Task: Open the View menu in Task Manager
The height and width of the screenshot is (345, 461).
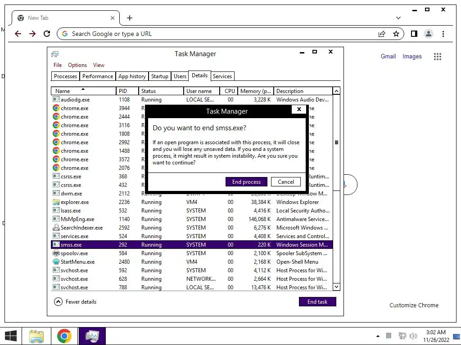Action: pos(99,65)
